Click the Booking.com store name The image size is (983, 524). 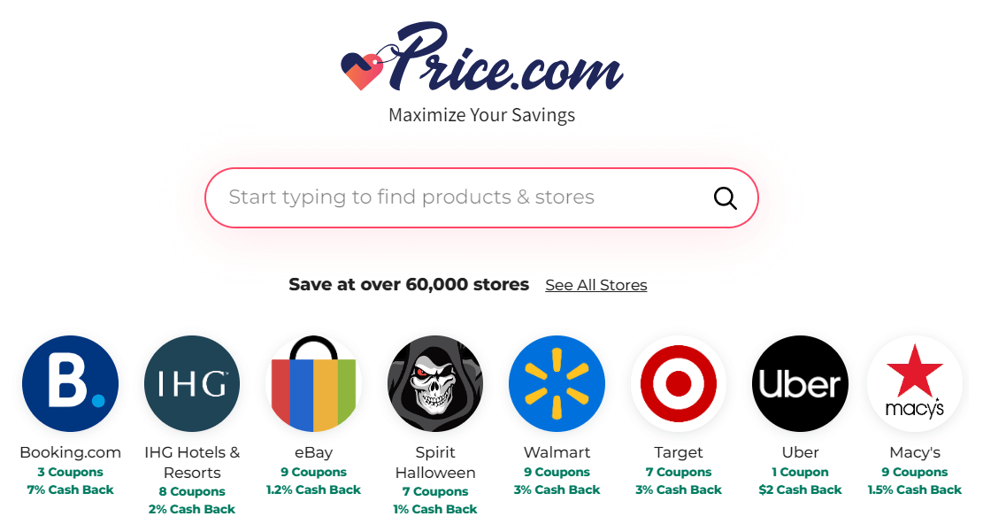(70, 452)
